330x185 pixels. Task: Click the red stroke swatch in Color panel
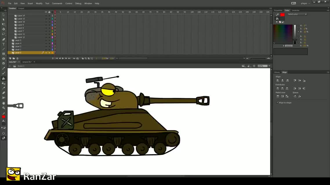282,15
